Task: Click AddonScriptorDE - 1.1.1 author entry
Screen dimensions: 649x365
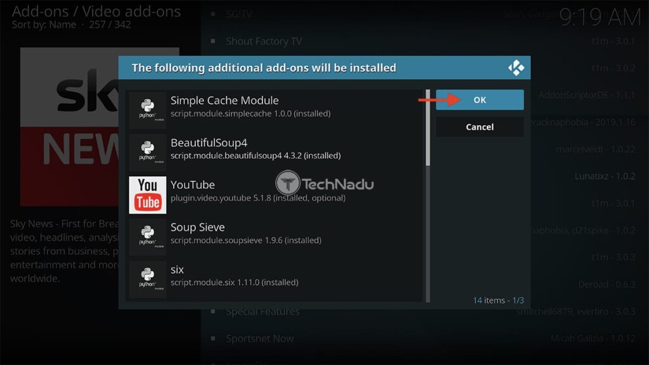Action: 586,95
